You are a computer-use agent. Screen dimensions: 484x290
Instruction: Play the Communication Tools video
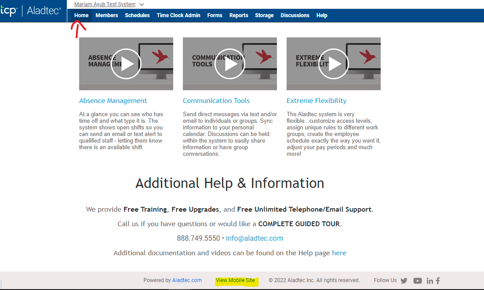coord(229,64)
